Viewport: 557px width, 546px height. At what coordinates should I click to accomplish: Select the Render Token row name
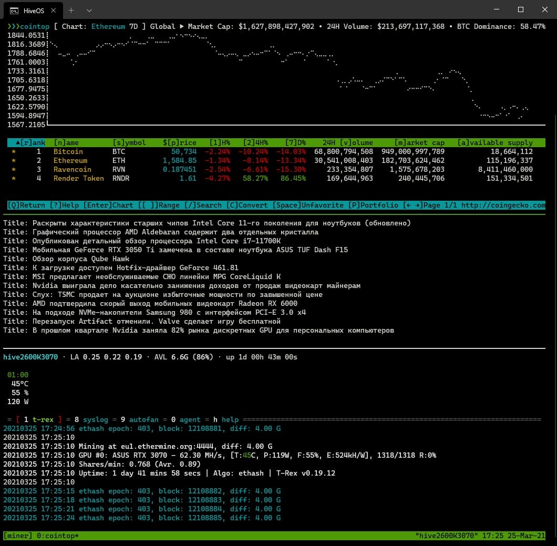[x=78, y=178]
